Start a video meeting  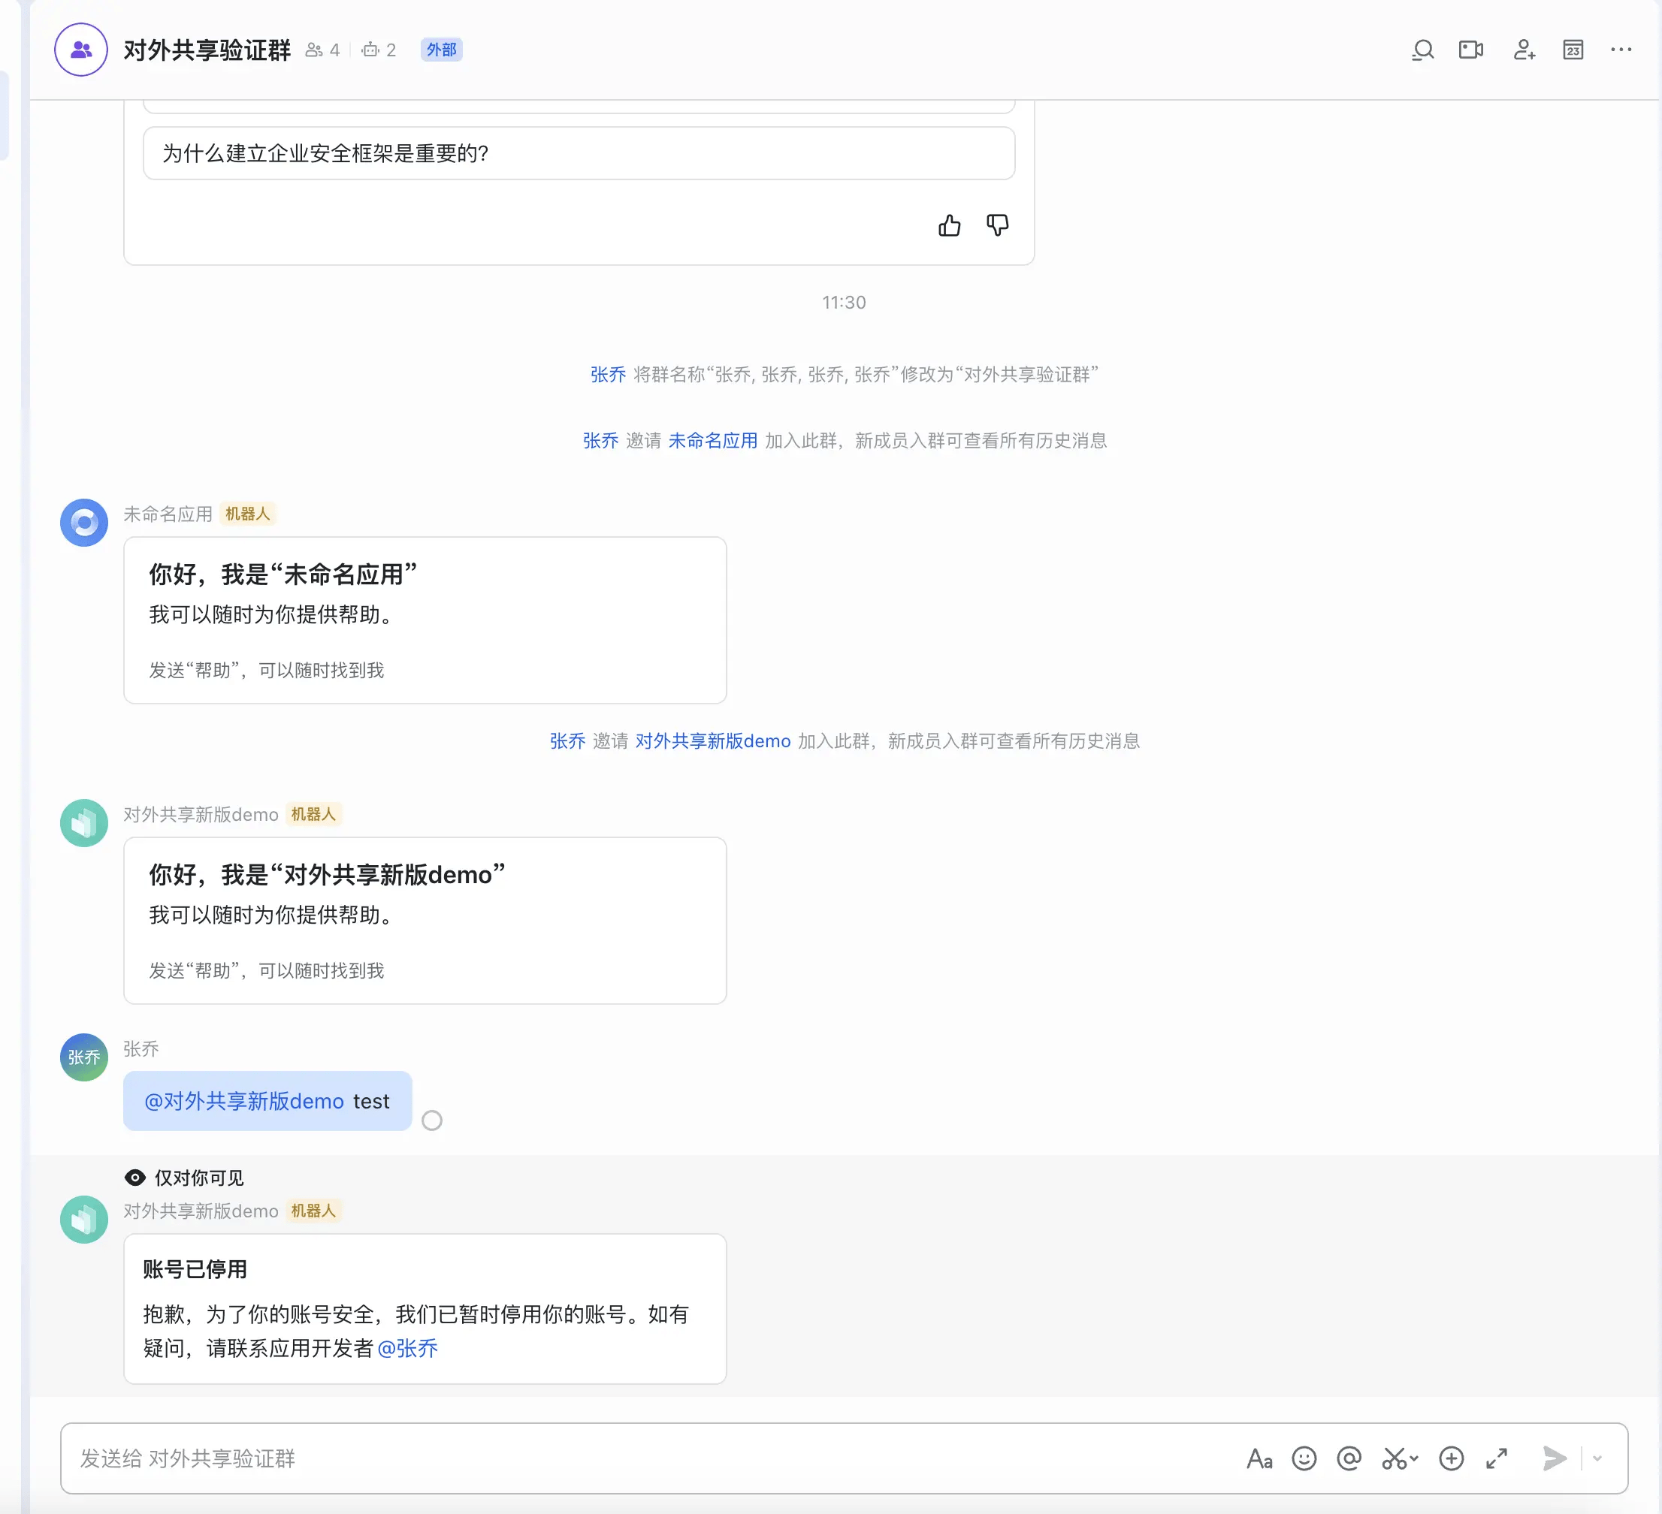1470,50
